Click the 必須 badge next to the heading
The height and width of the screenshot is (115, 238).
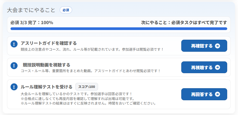click(66, 10)
